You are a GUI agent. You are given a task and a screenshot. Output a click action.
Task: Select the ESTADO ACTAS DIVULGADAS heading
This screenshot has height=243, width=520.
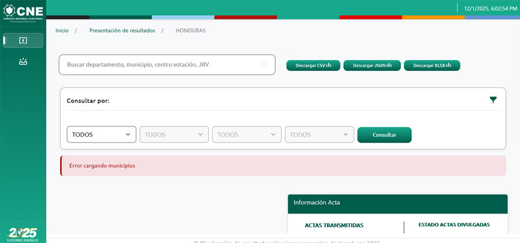click(x=454, y=225)
